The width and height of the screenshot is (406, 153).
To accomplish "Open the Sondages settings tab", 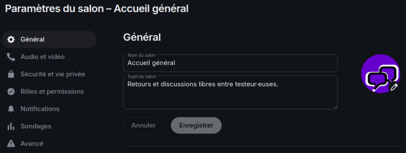I will [x=49, y=126].
